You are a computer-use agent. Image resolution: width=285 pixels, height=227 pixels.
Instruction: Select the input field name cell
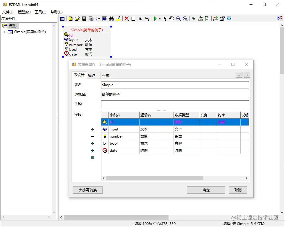[124, 129]
